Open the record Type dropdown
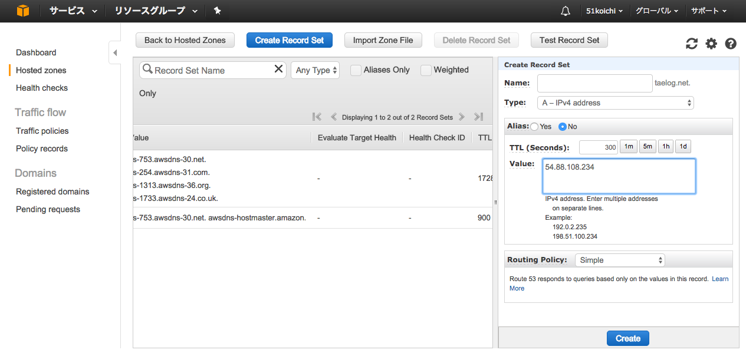The height and width of the screenshot is (353, 746). pos(616,103)
